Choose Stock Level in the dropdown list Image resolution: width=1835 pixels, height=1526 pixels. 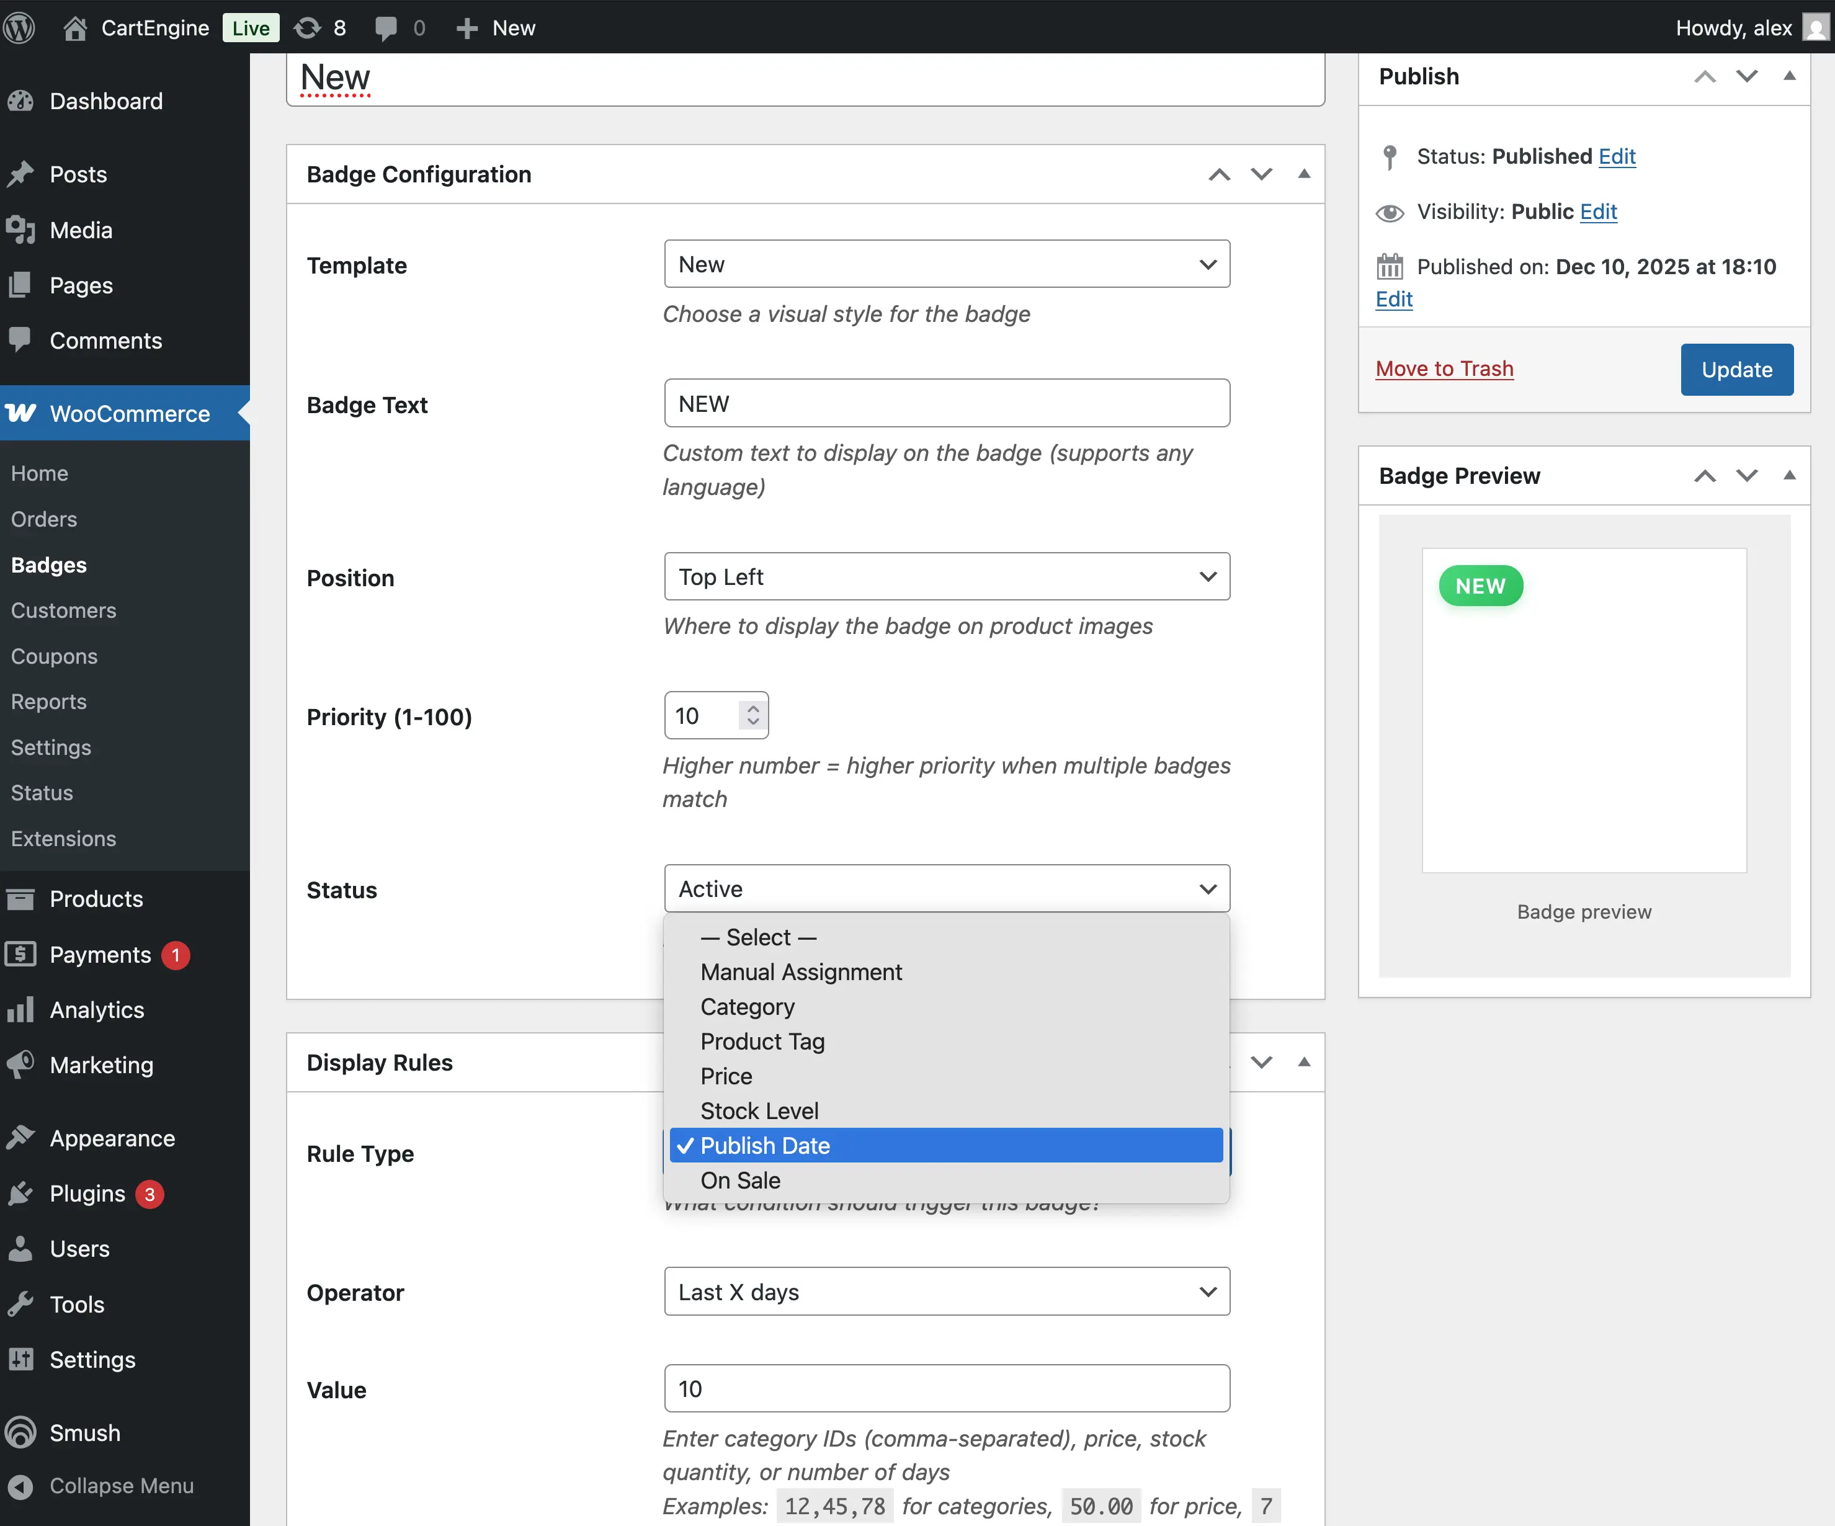[x=759, y=1111]
